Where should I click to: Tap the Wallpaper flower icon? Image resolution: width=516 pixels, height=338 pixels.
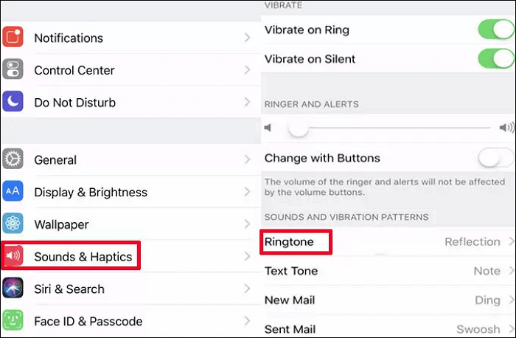(13, 224)
